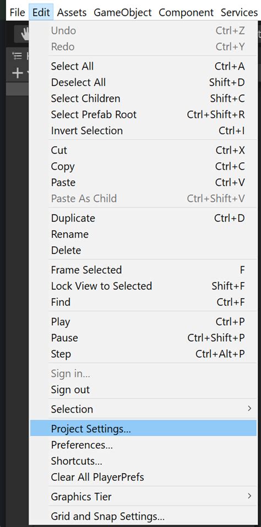Screen dimensions: 261x527
Task: Expand the Graphics Tier submenu arrow
Action: coord(249,496)
